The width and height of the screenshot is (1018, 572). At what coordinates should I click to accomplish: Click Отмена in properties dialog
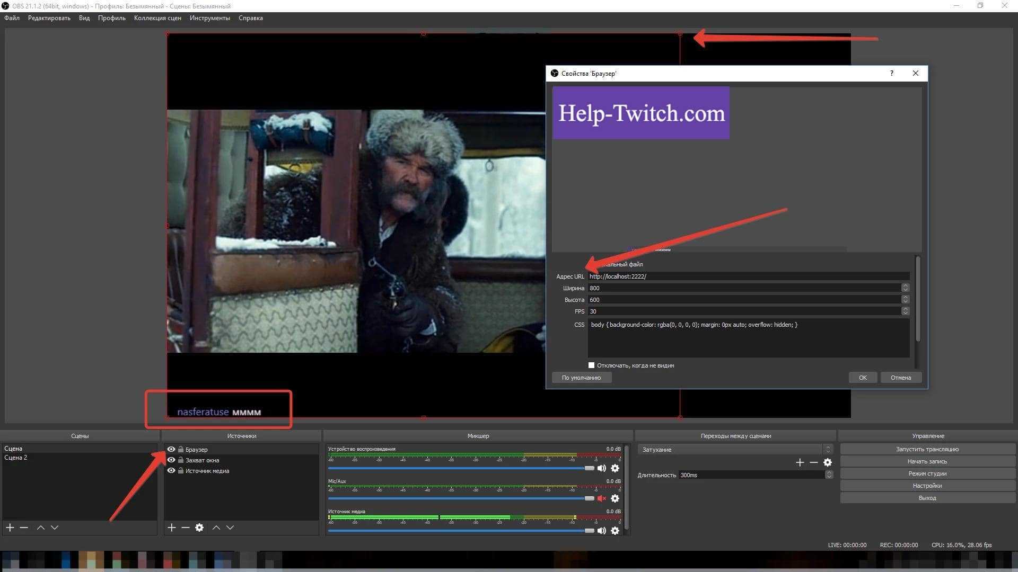click(x=901, y=378)
